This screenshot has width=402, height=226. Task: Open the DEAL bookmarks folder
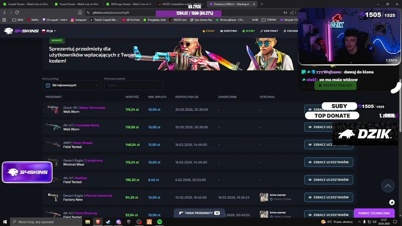[x=18, y=20]
